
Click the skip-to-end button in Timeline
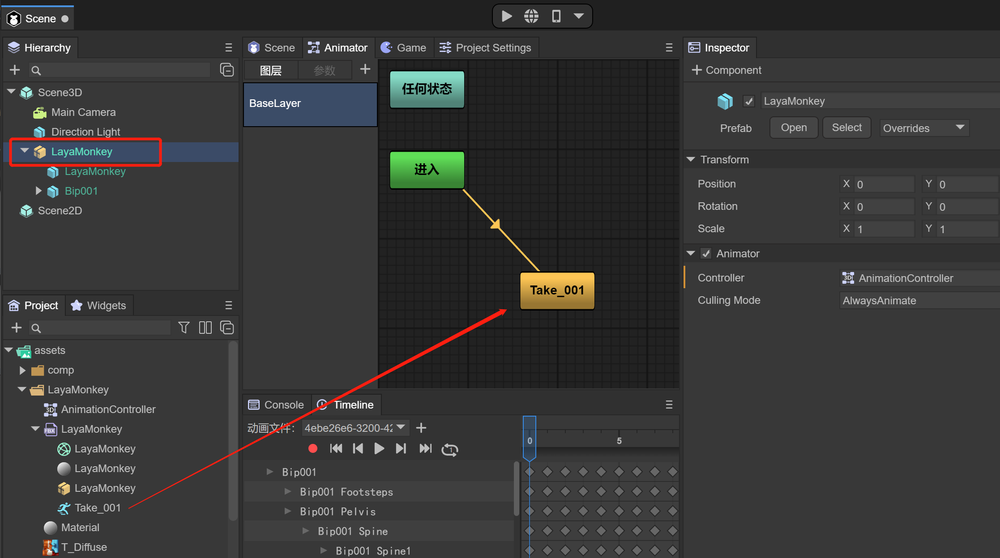click(x=424, y=449)
